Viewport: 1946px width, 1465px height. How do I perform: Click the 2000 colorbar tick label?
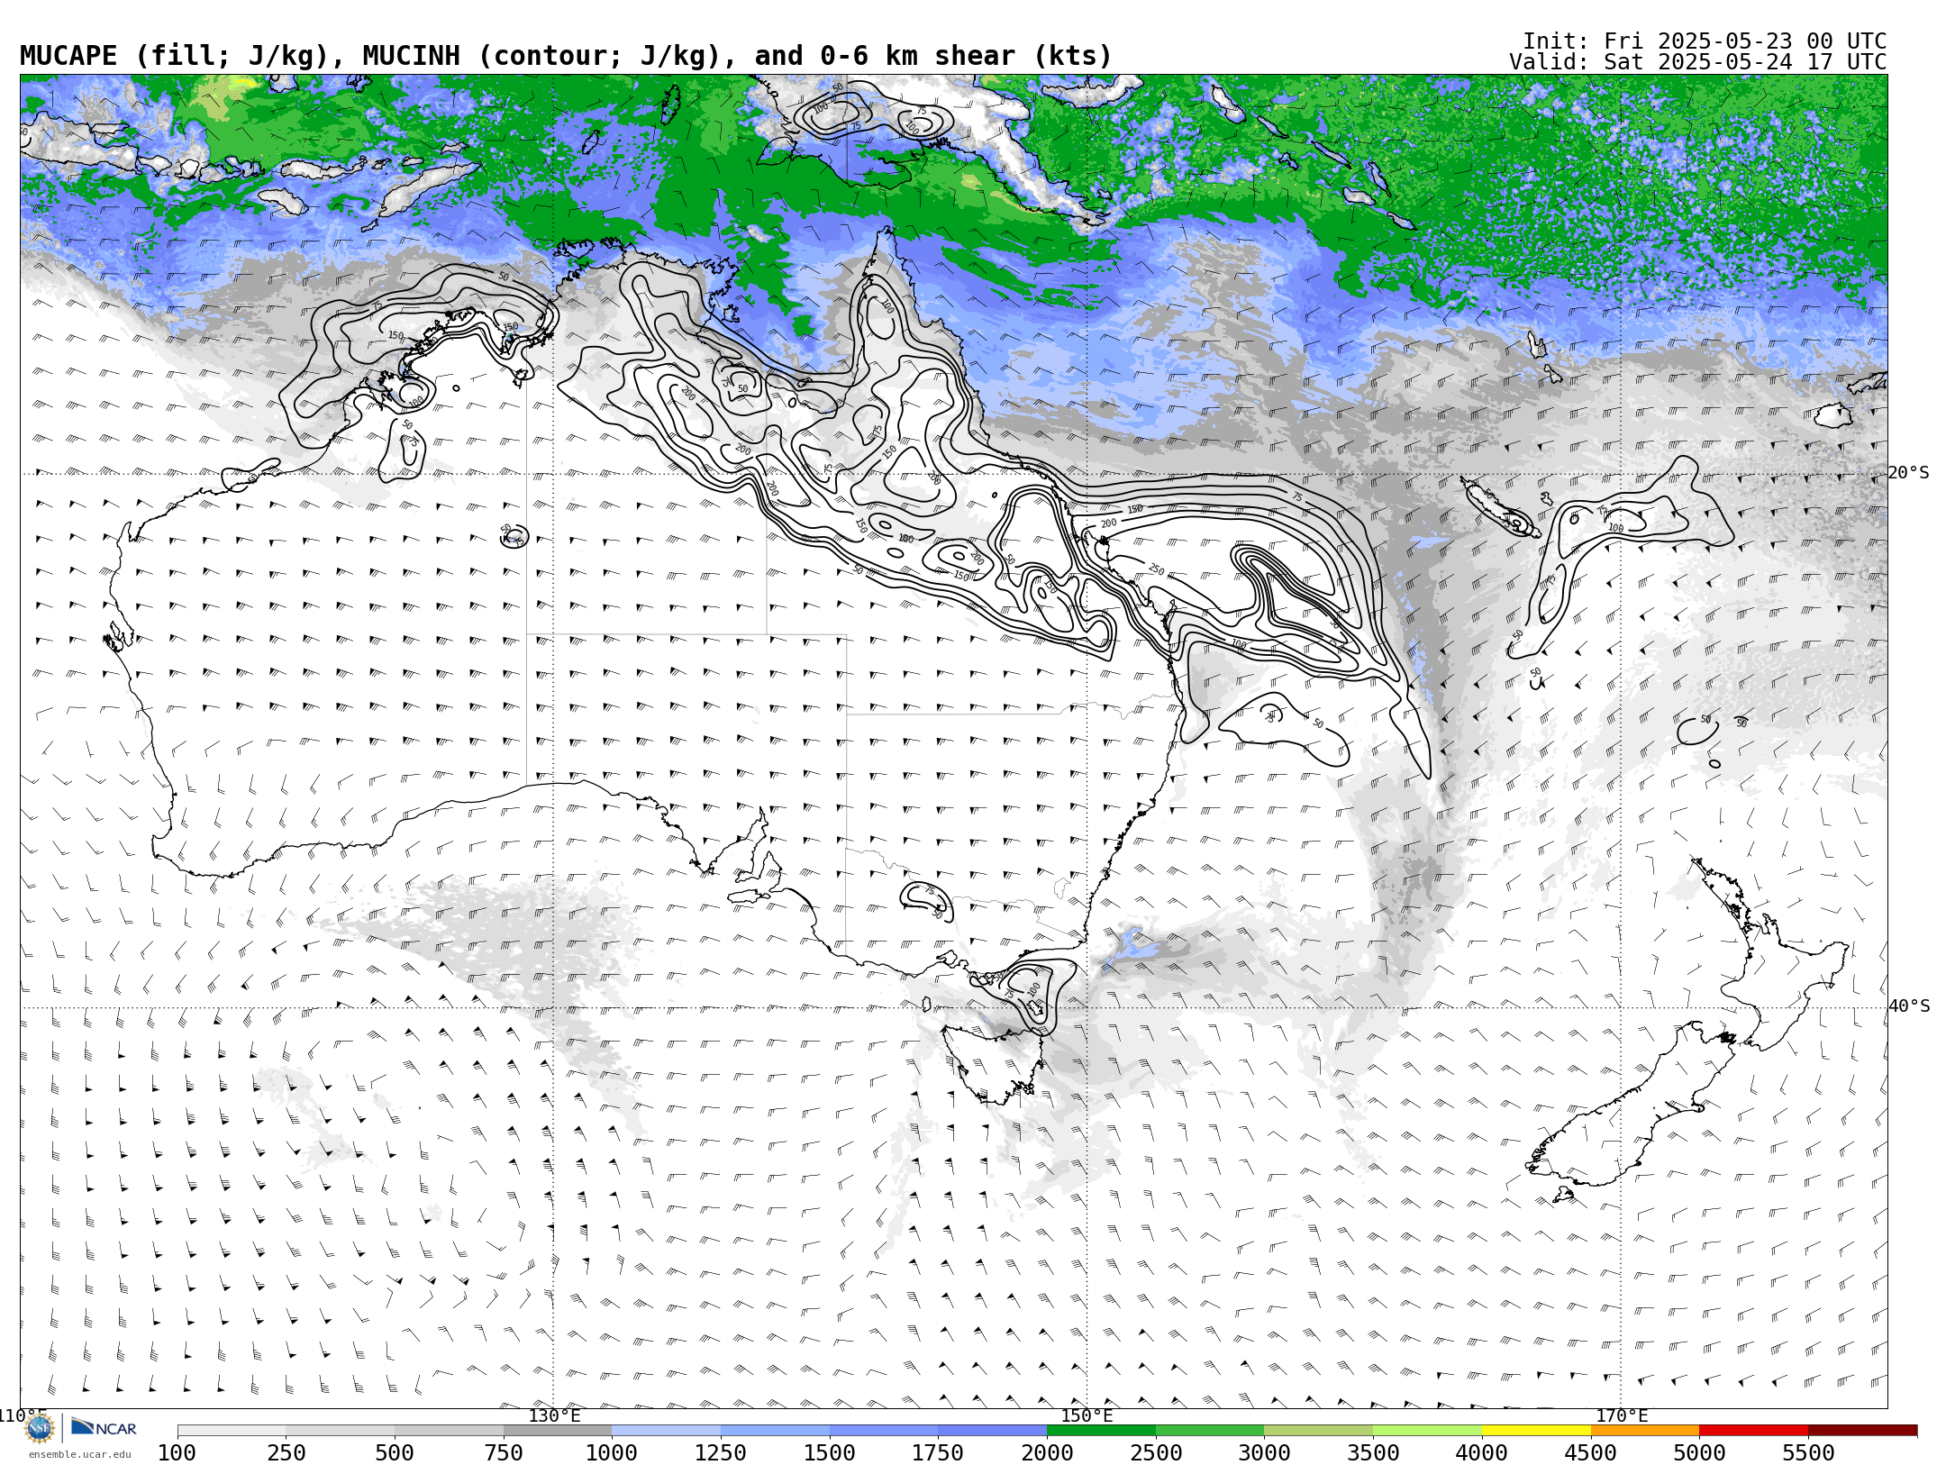[1047, 1453]
